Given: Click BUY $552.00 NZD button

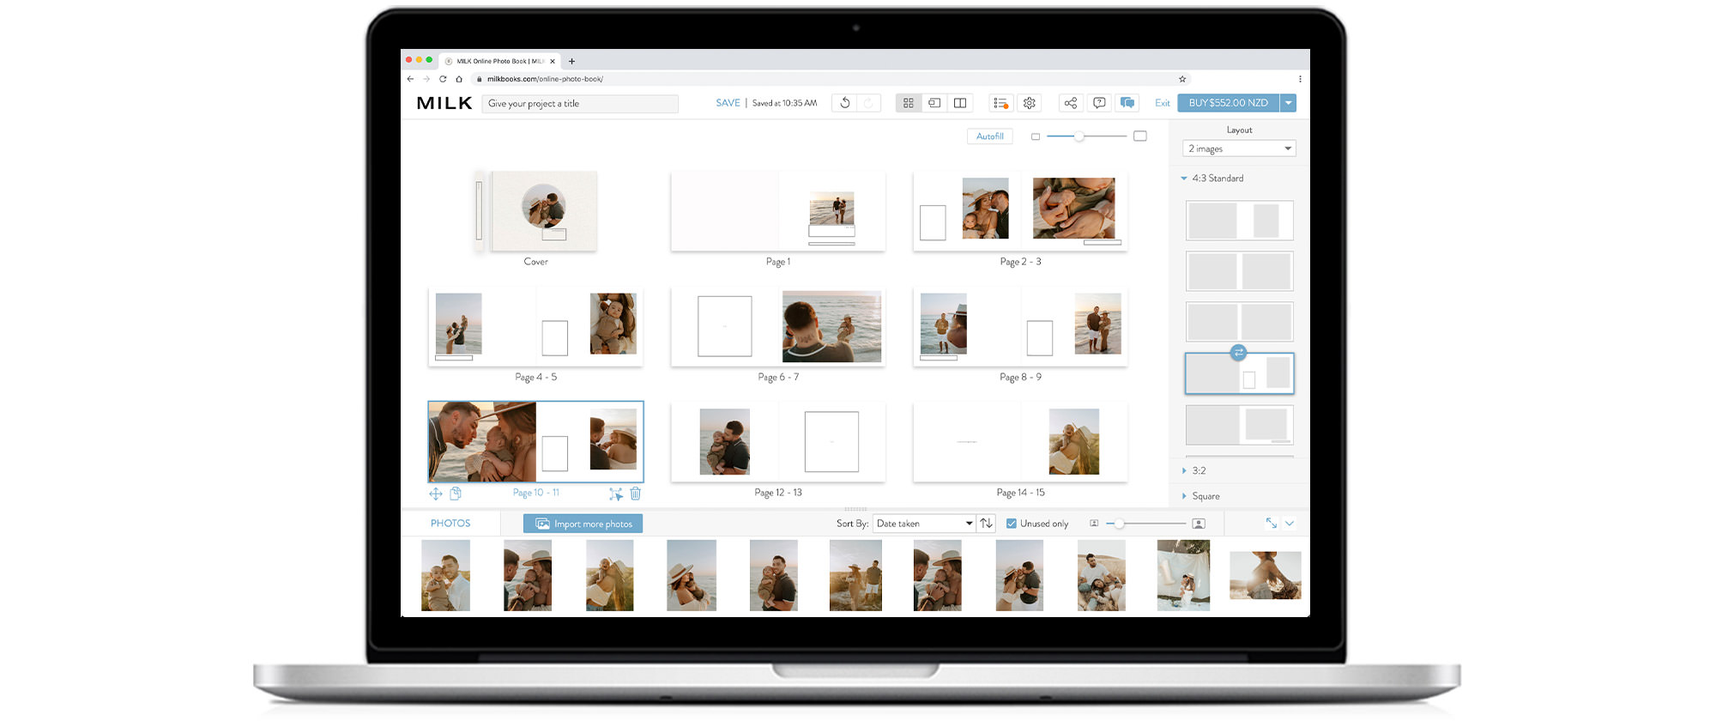Looking at the screenshot, I should (x=1228, y=103).
